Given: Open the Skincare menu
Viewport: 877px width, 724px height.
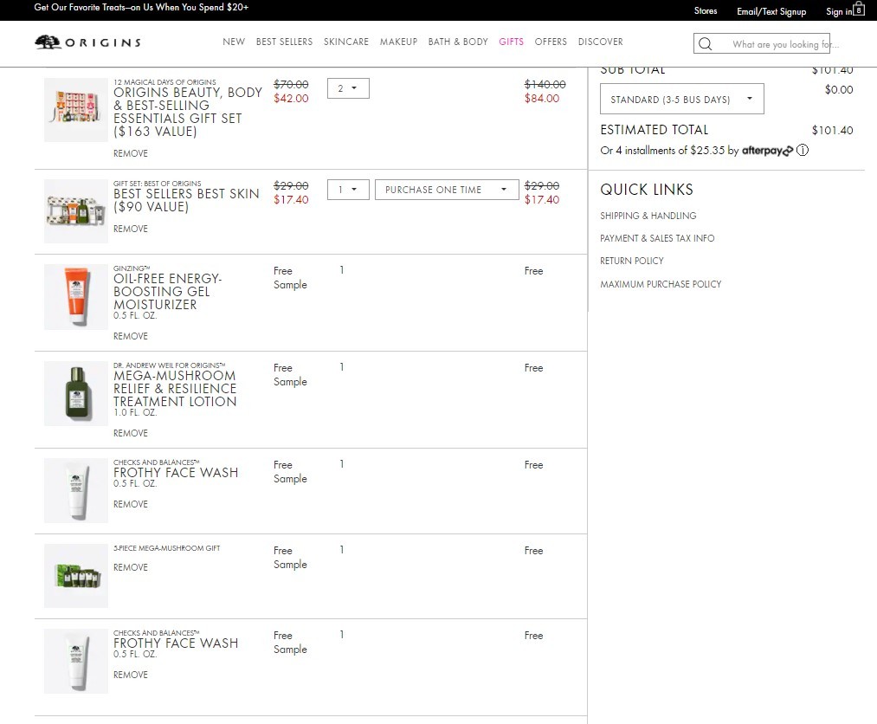Looking at the screenshot, I should click(x=346, y=42).
